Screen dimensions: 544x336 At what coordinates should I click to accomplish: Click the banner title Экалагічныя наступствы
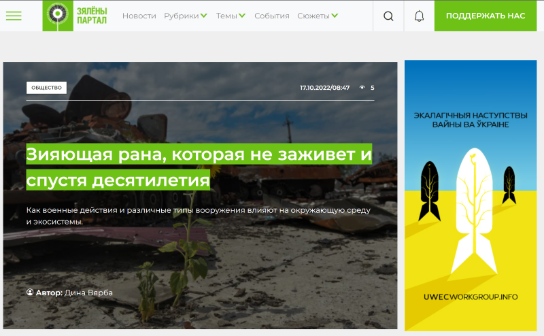pyautogui.click(x=471, y=120)
